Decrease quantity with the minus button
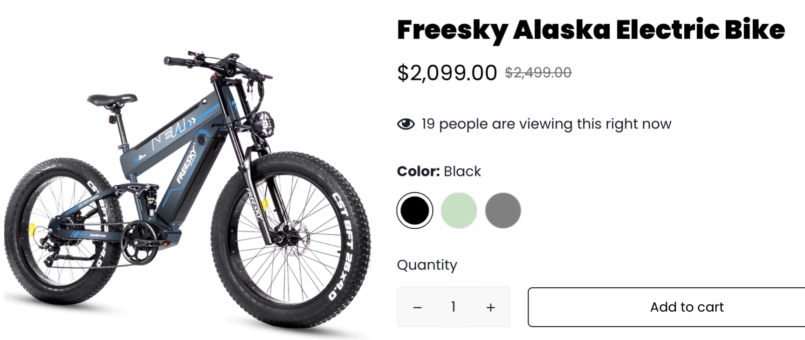805x340 pixels. 417,307
